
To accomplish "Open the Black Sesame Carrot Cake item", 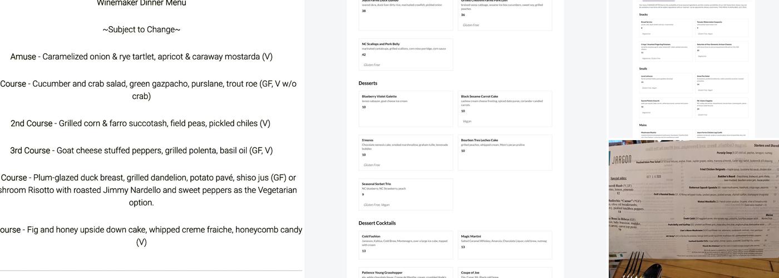I will pos(505,109).
